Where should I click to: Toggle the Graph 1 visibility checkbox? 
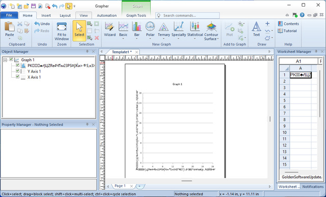[x=11, y=59]
